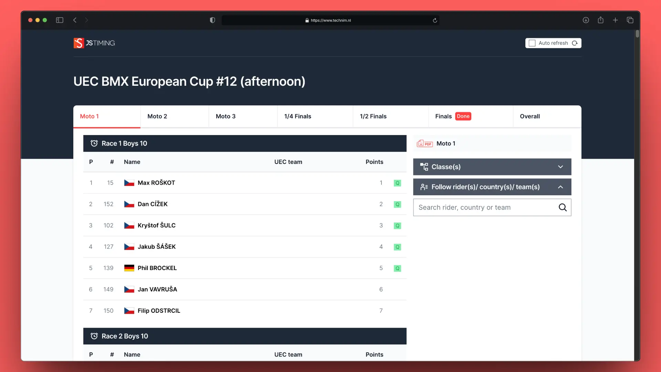Open the Overall results tab
Image resolution: width=661 pixels, height=372 pixels.
tap(529, 116)
